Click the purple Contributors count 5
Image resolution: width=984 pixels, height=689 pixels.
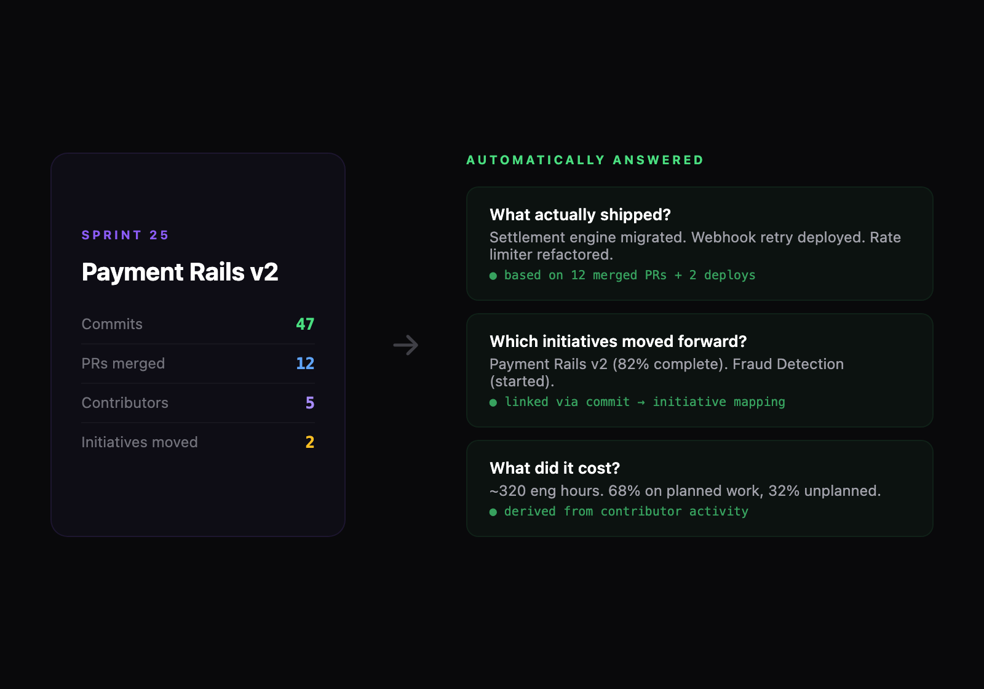pyautogui.click(x=309, y=403)
